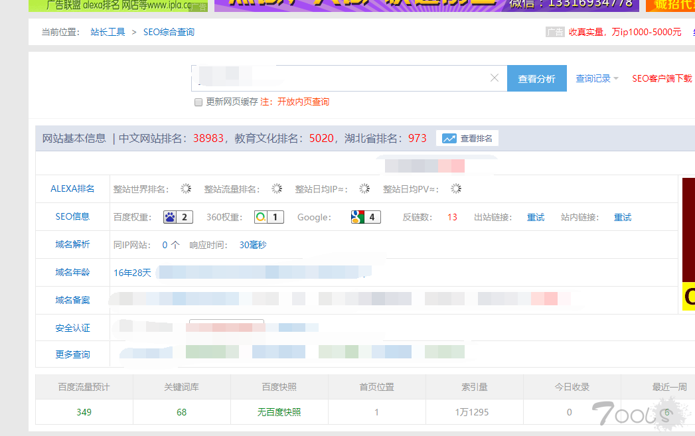Open 站长工具 breadcrumb link

[108, 32]
